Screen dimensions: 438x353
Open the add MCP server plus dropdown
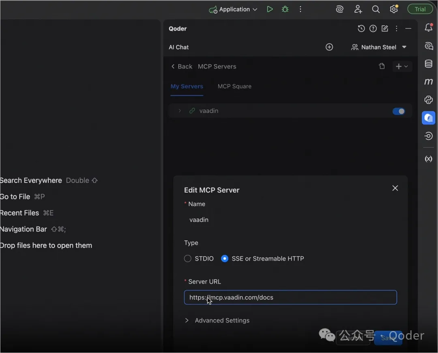coord(401,67)
